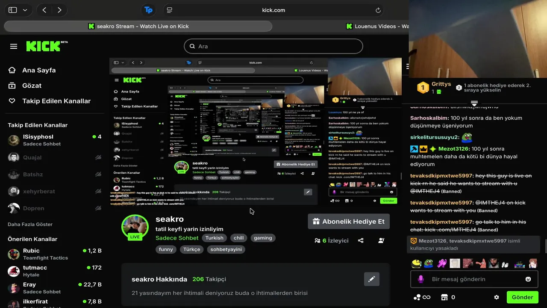
Task: Select the chill tag
Action: 239,238
